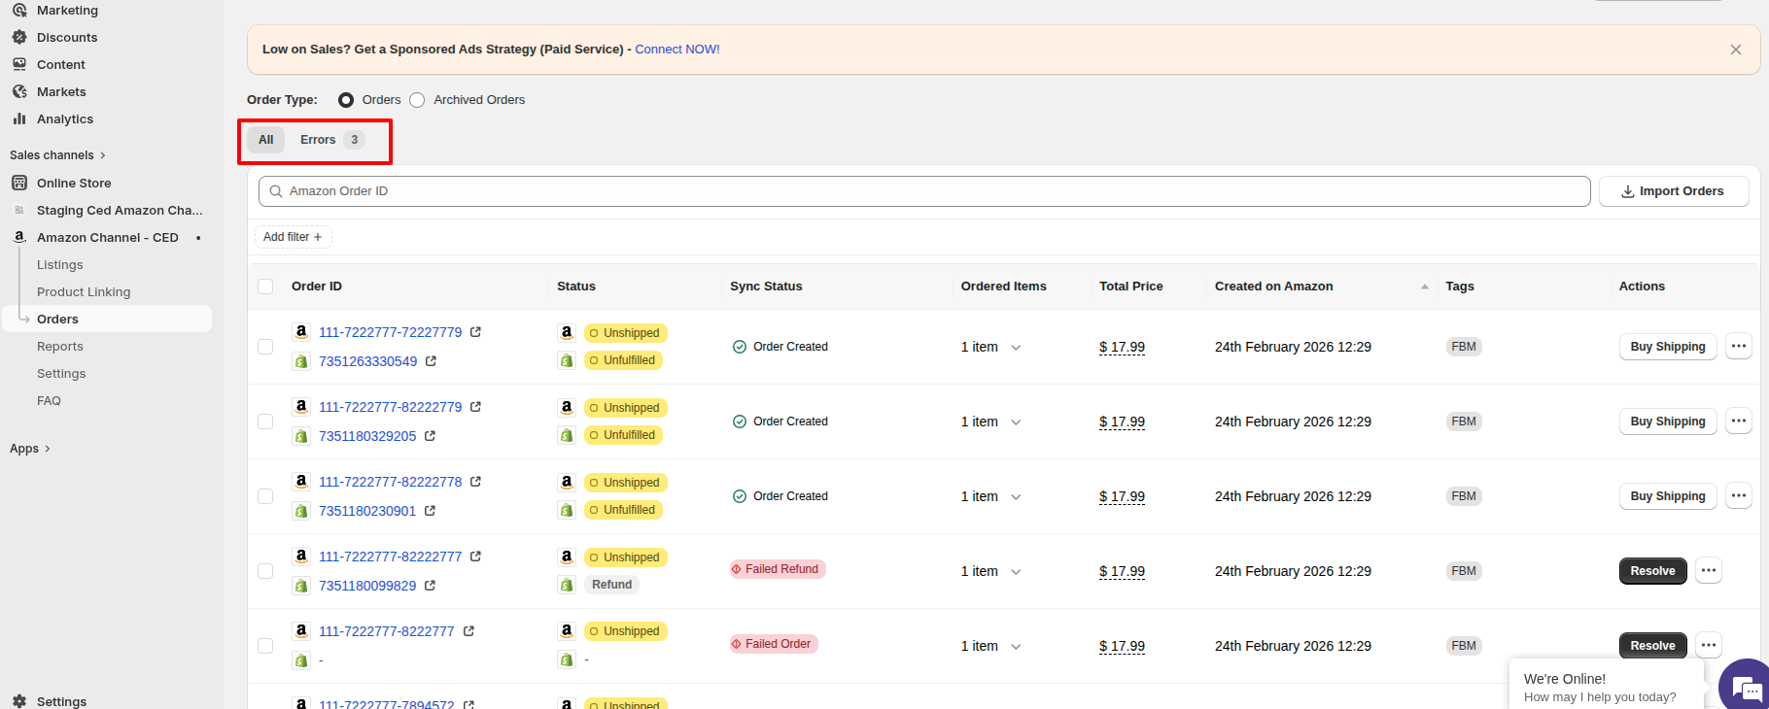Check the box for order 111-7222777-8222777

pyautogui.click(x=265, y=646)
